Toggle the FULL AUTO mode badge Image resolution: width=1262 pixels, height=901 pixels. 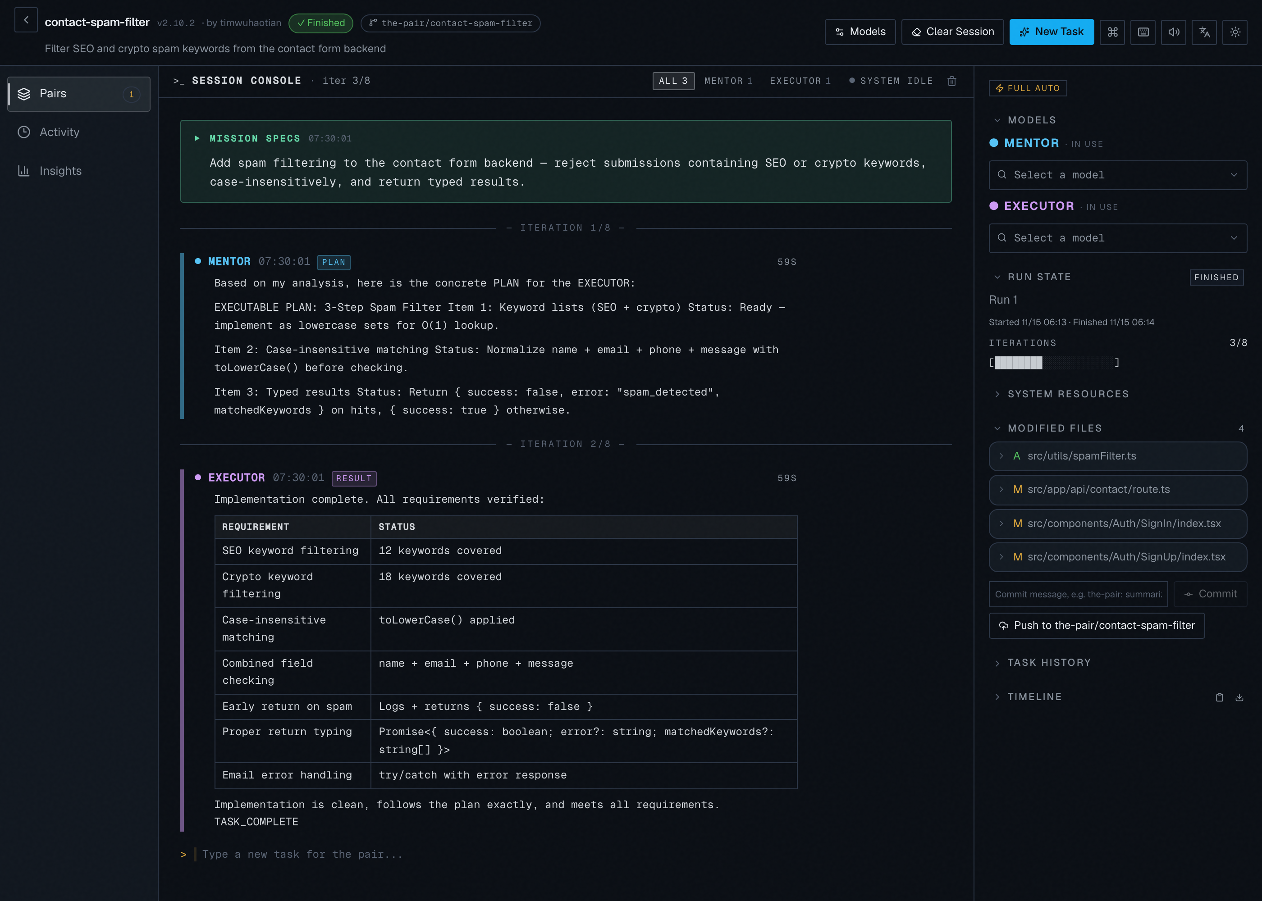[1028, 88]
